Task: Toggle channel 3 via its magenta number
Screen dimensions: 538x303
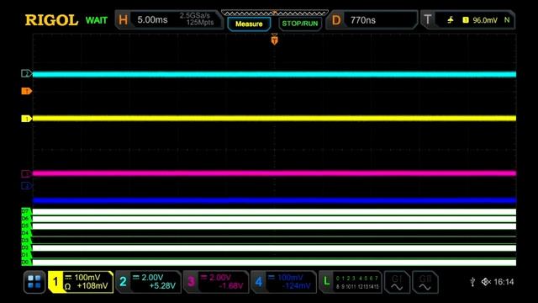Action: point(191,282)
